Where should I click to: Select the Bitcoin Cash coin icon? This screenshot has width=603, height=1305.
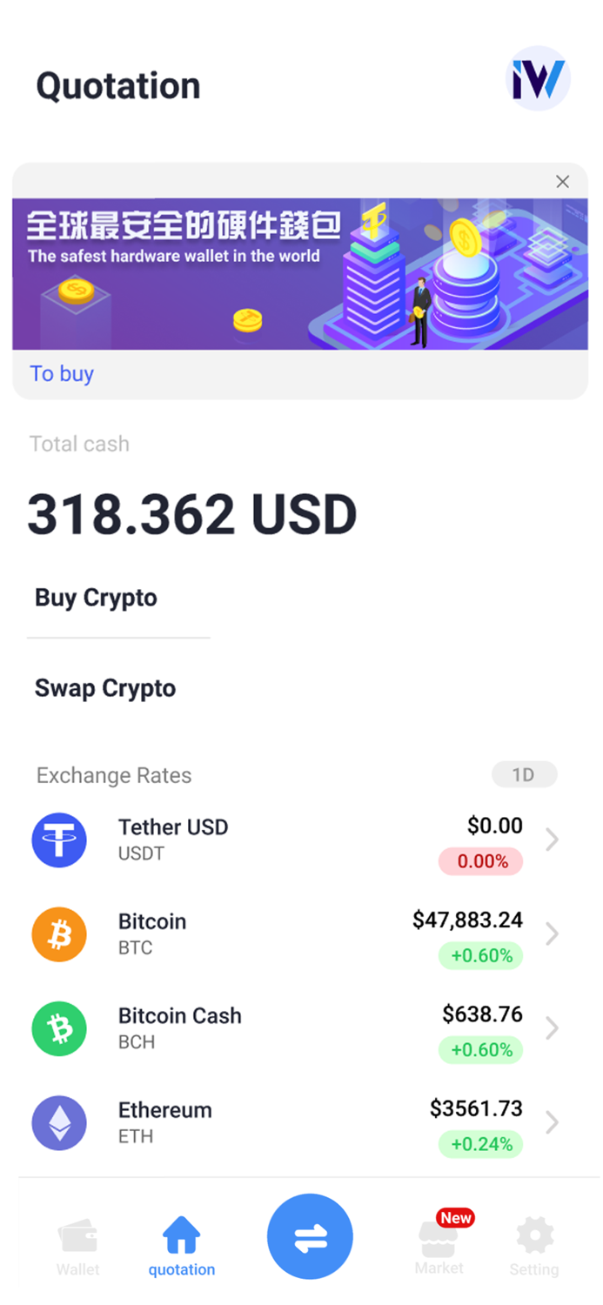point(59,1028)
